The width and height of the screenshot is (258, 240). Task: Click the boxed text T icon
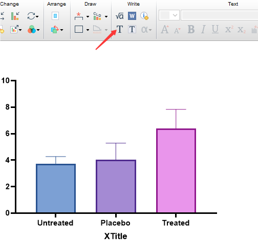pos(132,29)
